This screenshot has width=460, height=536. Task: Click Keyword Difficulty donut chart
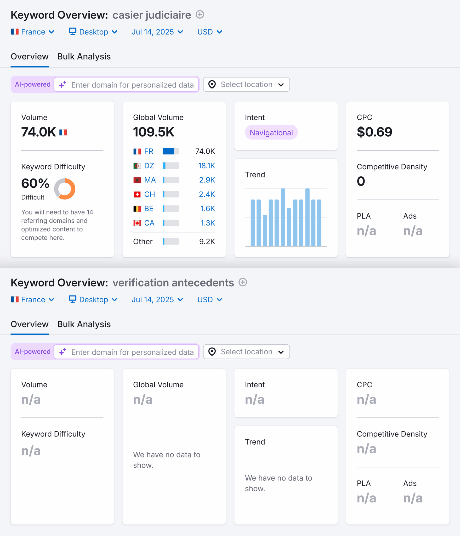point(65,189)
